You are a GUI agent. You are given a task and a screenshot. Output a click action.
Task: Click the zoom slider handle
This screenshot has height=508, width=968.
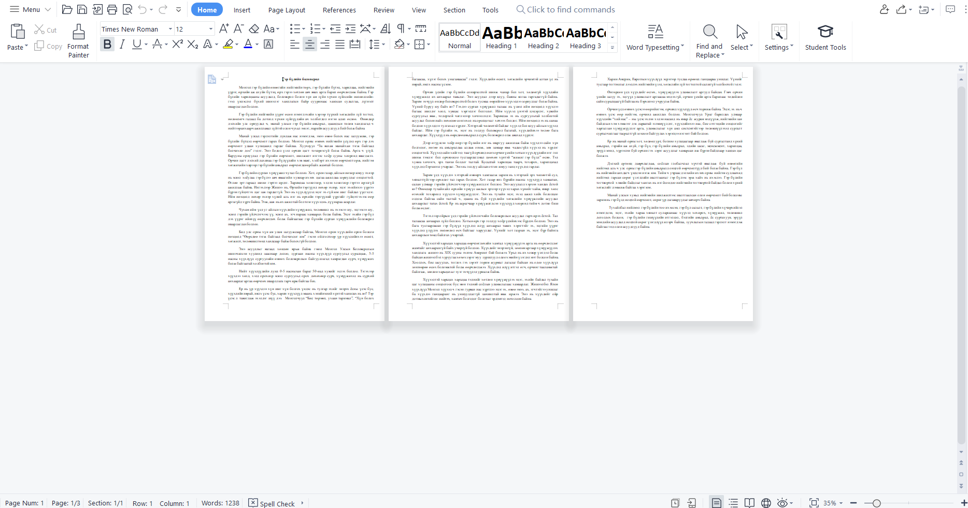click(x=876, y=503)
